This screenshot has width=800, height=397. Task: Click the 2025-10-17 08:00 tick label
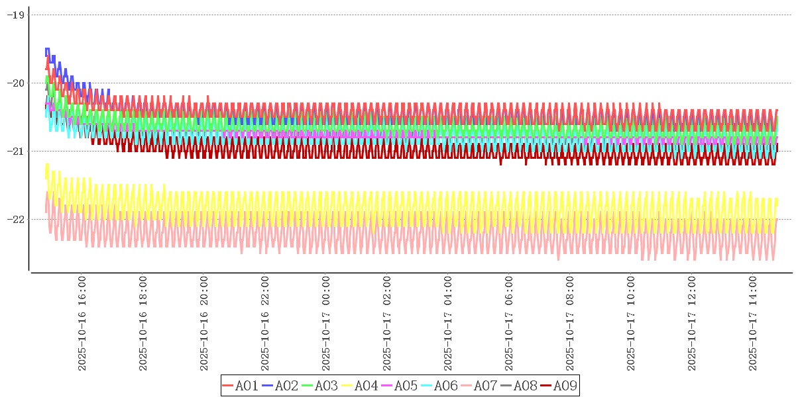[571, 324]
